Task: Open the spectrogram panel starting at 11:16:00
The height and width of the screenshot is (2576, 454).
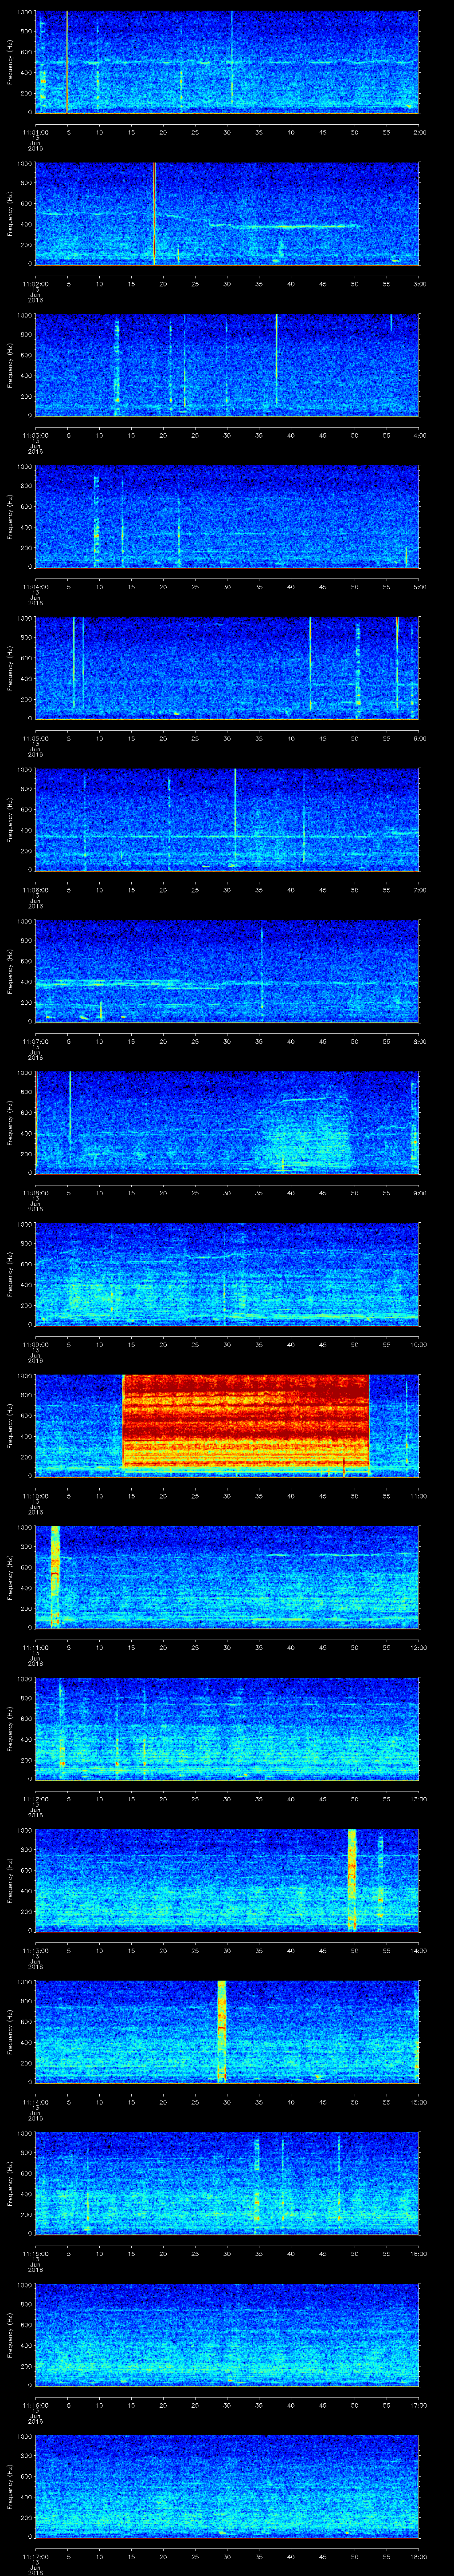Action: [x=227, y=2334]
